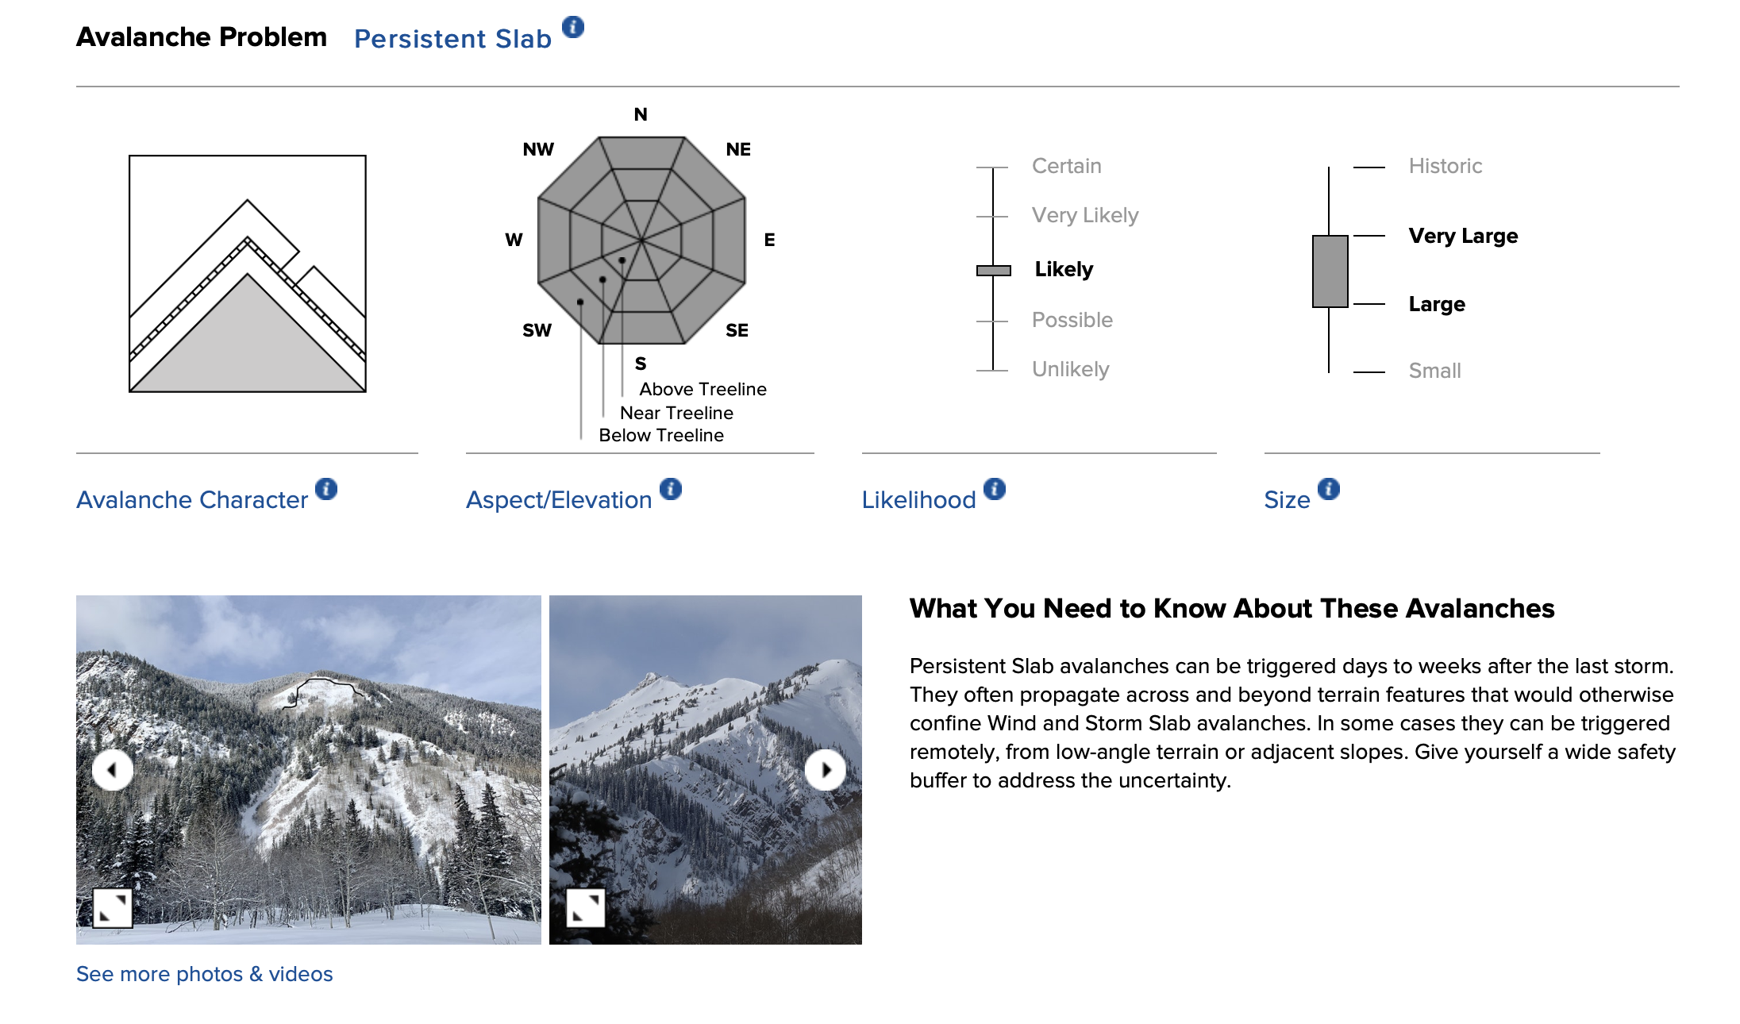The width and height of the screenshot is (1740, 1024).
Task: Click the Size heading link
Action: 1287,500
